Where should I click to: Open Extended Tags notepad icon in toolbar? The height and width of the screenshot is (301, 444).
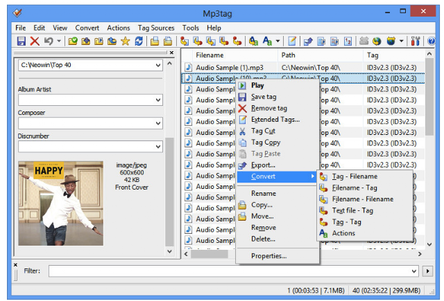point(292,42)
